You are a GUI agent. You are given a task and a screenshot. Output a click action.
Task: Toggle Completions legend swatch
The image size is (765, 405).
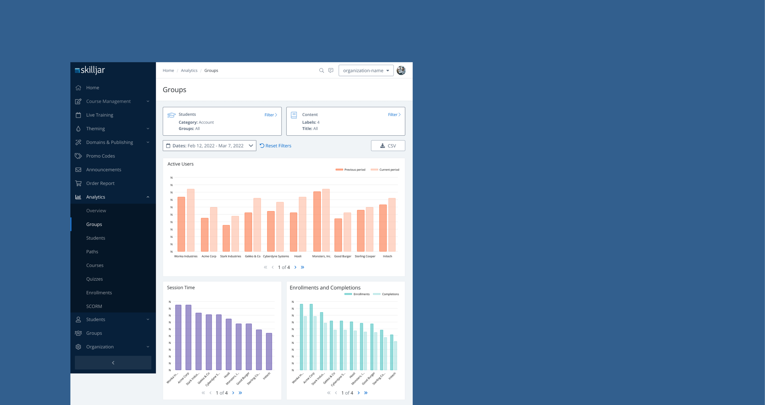tap(377, 294)
